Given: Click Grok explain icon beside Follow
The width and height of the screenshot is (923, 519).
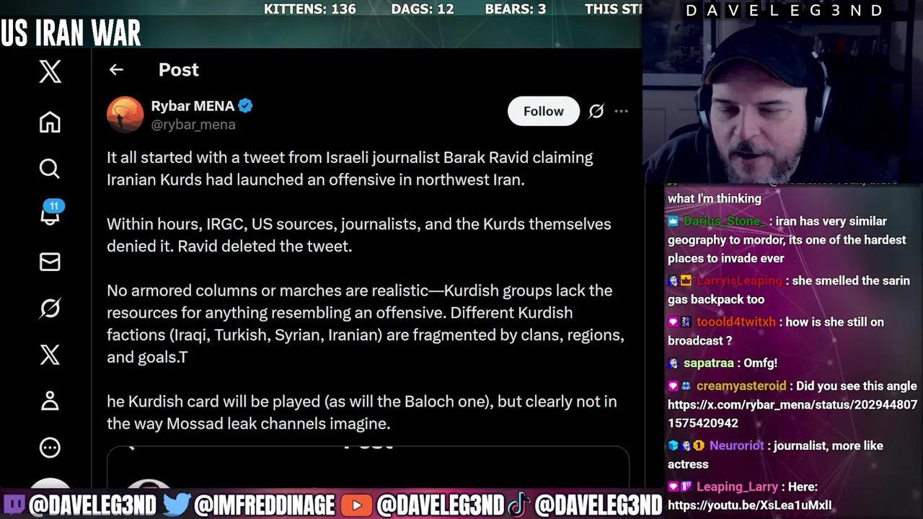Looking at the screenshot, I should pyautogui.click(x=596, y=111).
